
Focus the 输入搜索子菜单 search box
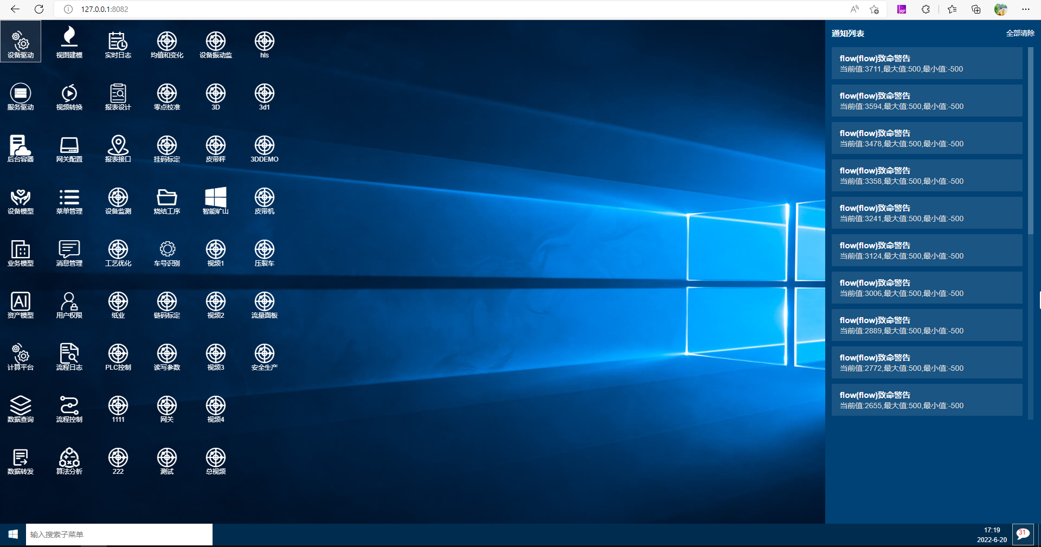119,535
